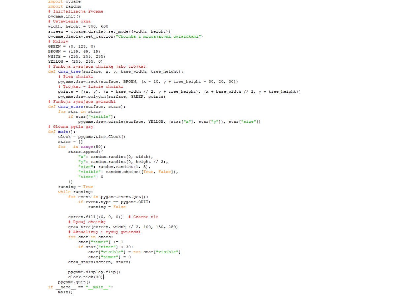Click the draw_tree function name in its definition
The image size is (396, 297).
[69, 72]
